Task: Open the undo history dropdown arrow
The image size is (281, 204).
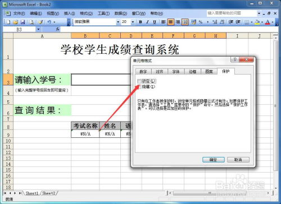Action: [55, 22]
